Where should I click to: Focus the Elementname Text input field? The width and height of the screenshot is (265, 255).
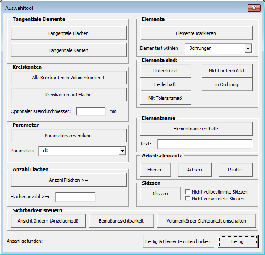[205, 144]
